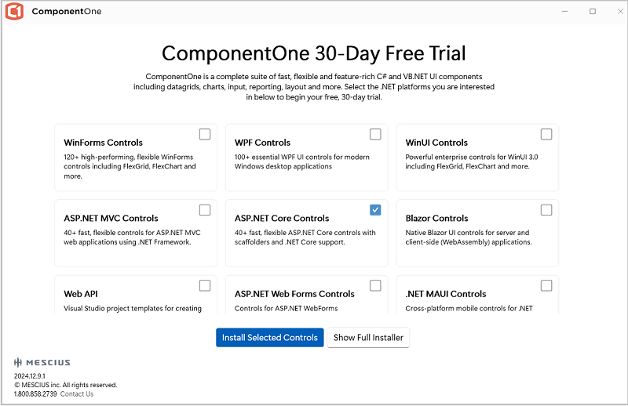The width and height of the screenshot is (628, 406).
Task: Select the .NET MAUI Controls checkbox
Action: pyautogui.click(x=546, y=285)
